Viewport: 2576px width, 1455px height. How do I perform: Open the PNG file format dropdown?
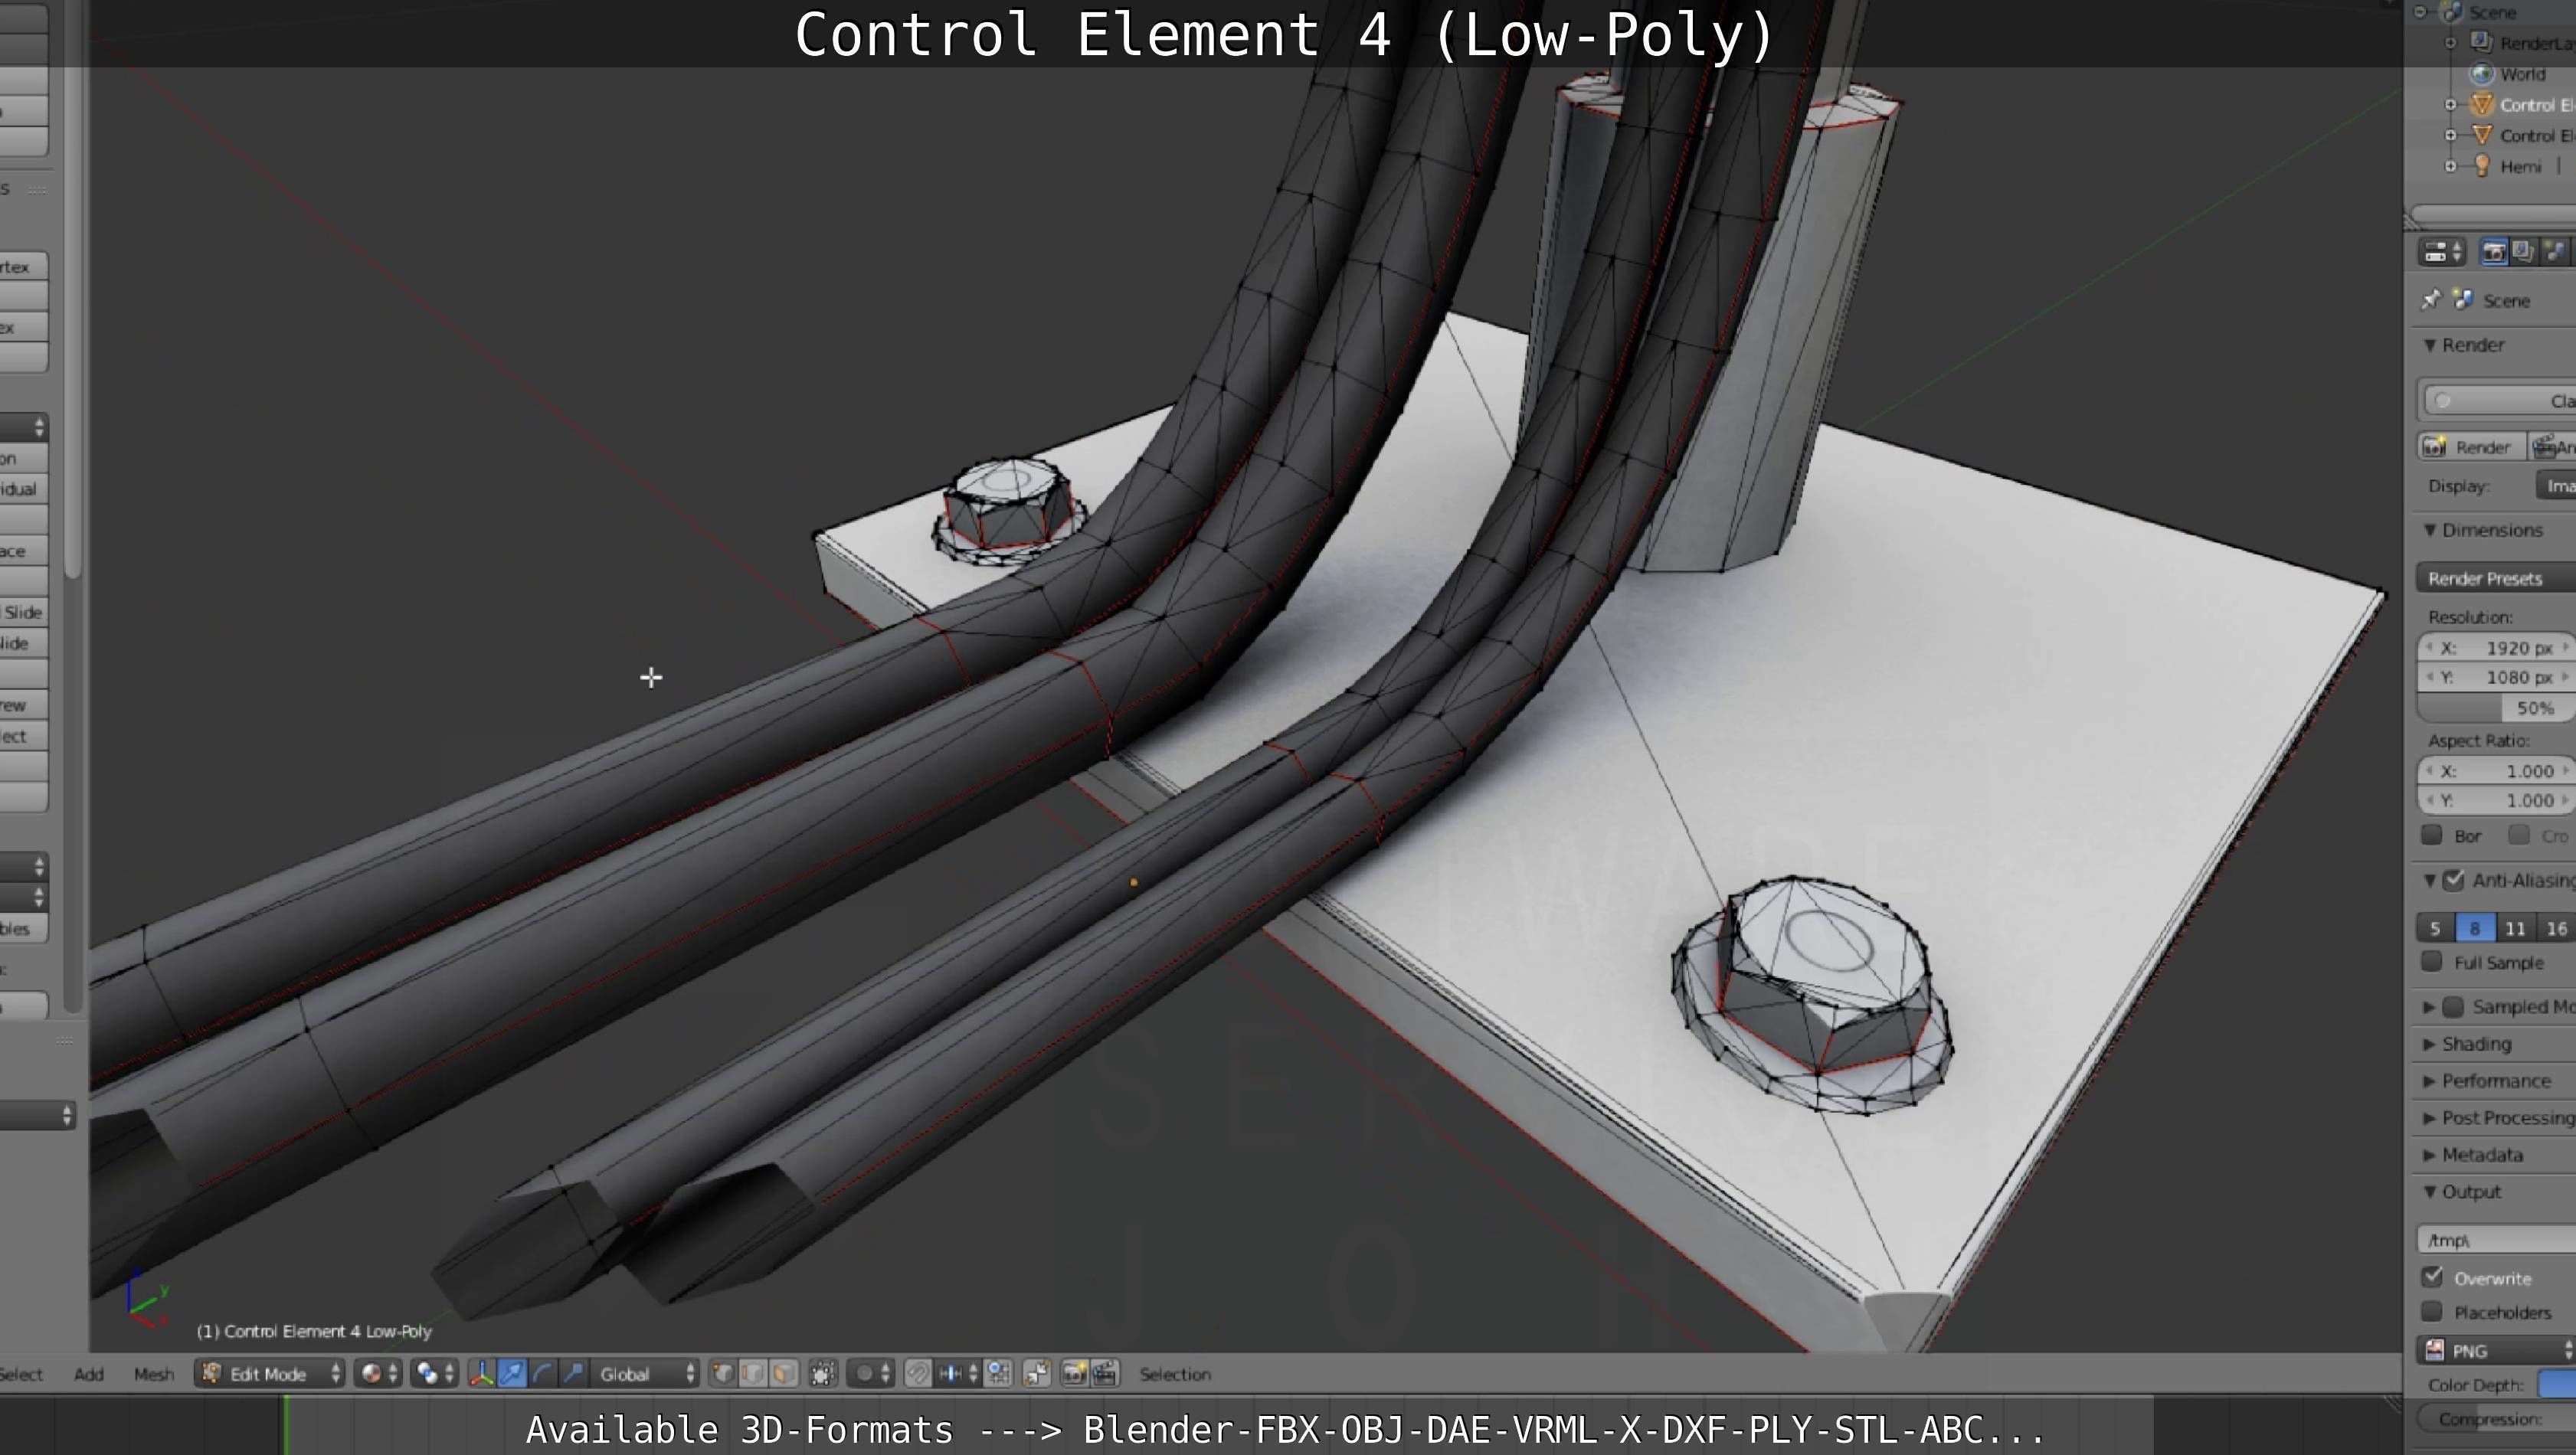pyautogui.click(x=2497, y=1351)
